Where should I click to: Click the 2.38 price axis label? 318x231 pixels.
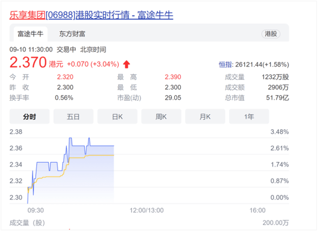coord(16,132)
